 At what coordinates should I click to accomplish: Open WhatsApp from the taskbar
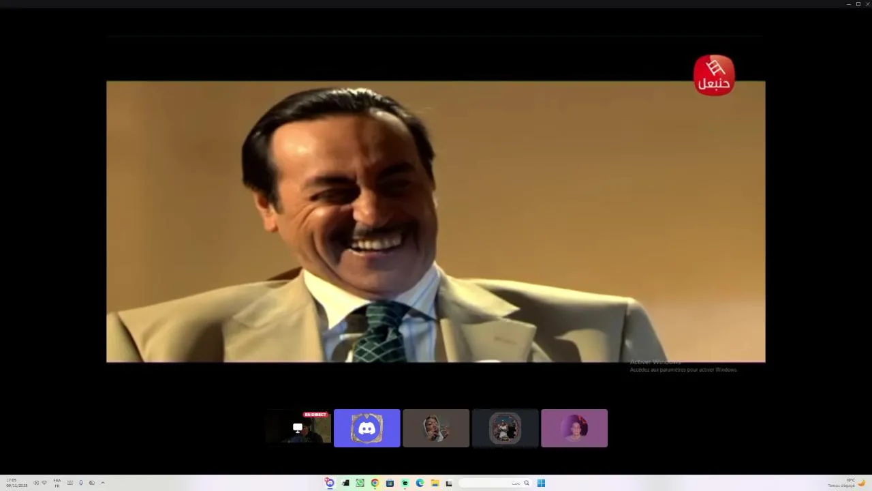[x=360, y=483]
